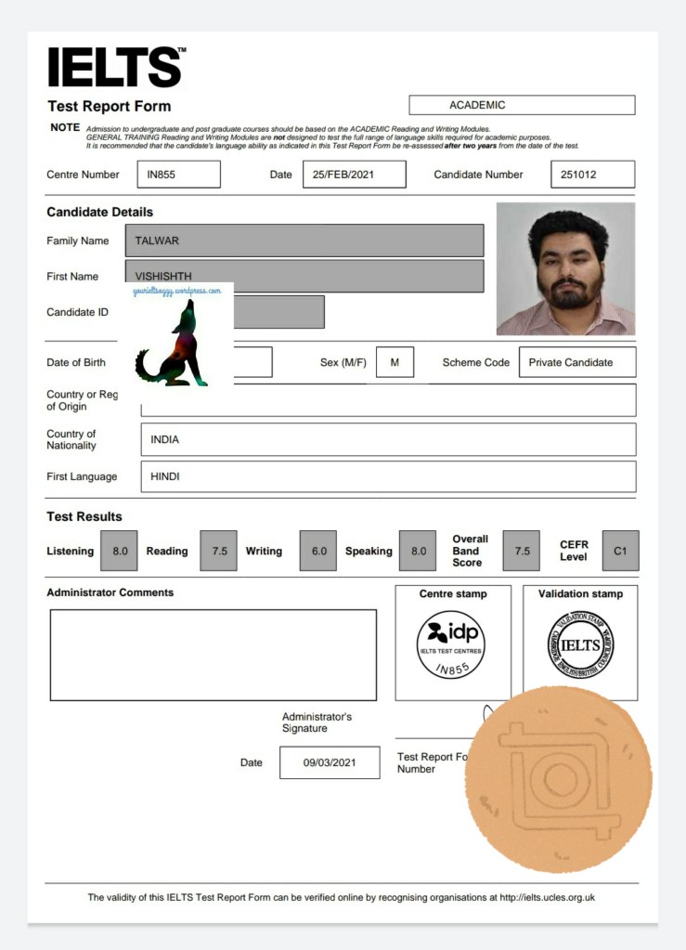Image resolution: width=686 pixels, height=950 pixels.
Task: Open the wordpress.com watermark link
Action: 177,291
